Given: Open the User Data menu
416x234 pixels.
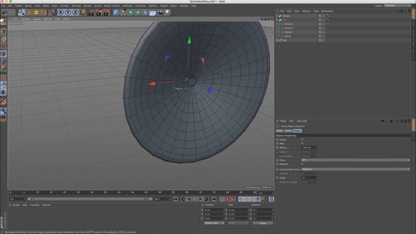Looking at the screenshot, I should (x=302, y=121).
